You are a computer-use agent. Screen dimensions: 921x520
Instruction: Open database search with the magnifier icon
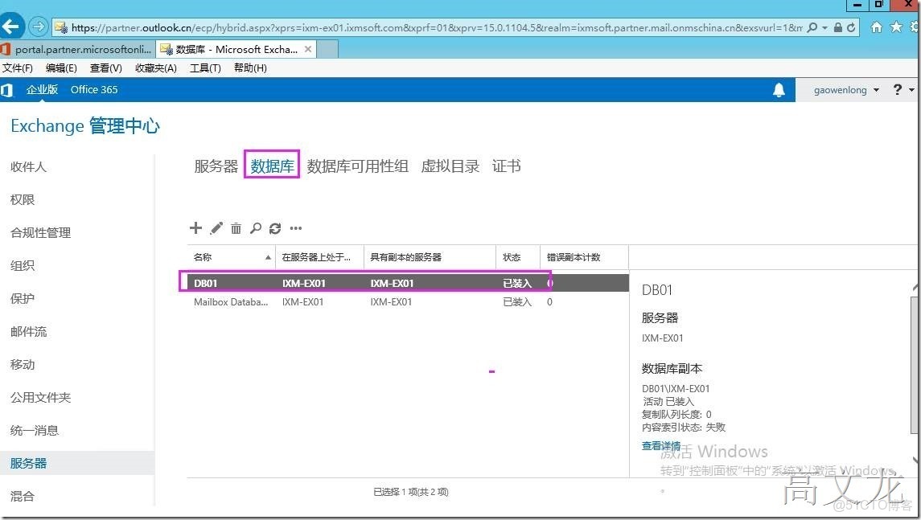click(x=255, y=227)
